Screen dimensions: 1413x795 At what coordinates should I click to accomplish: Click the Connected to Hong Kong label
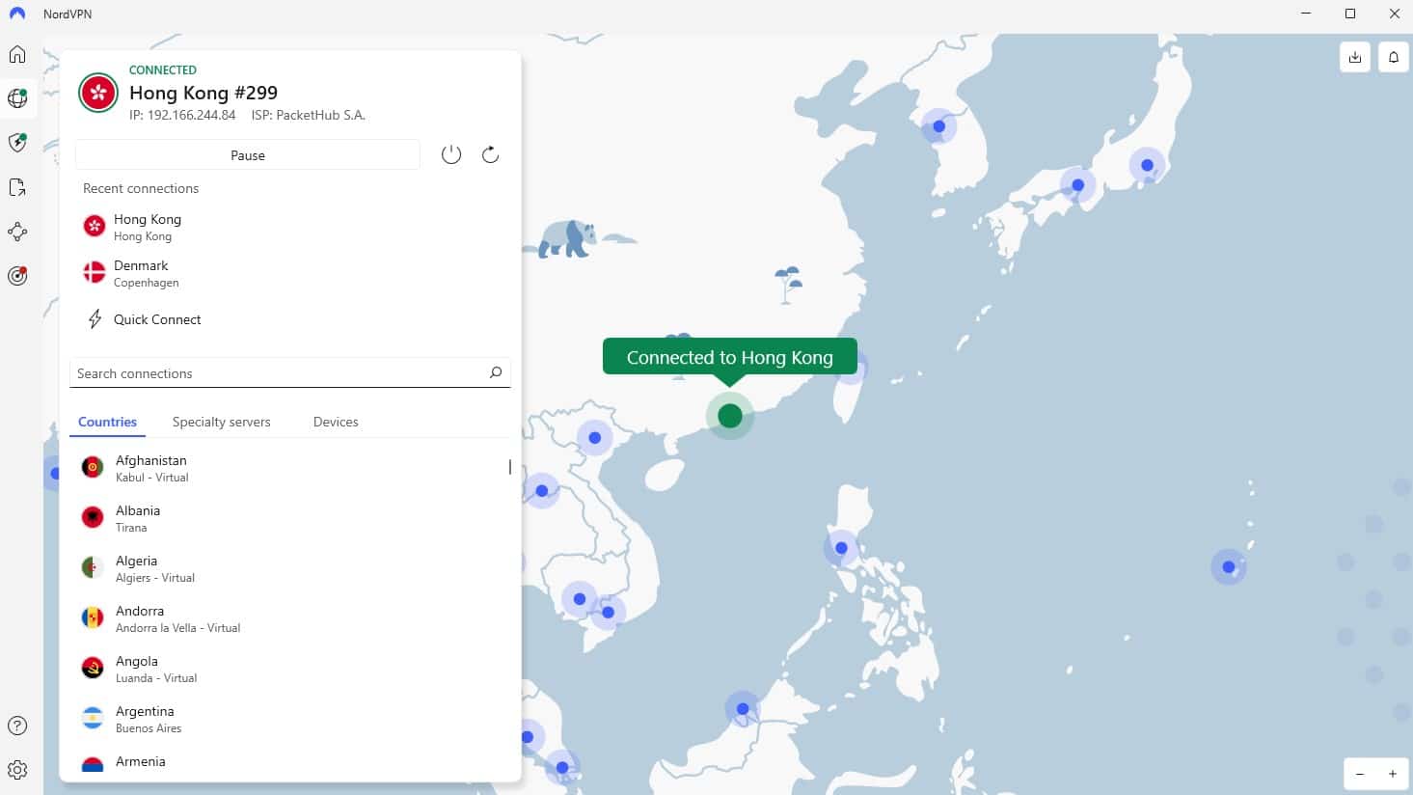730,357
